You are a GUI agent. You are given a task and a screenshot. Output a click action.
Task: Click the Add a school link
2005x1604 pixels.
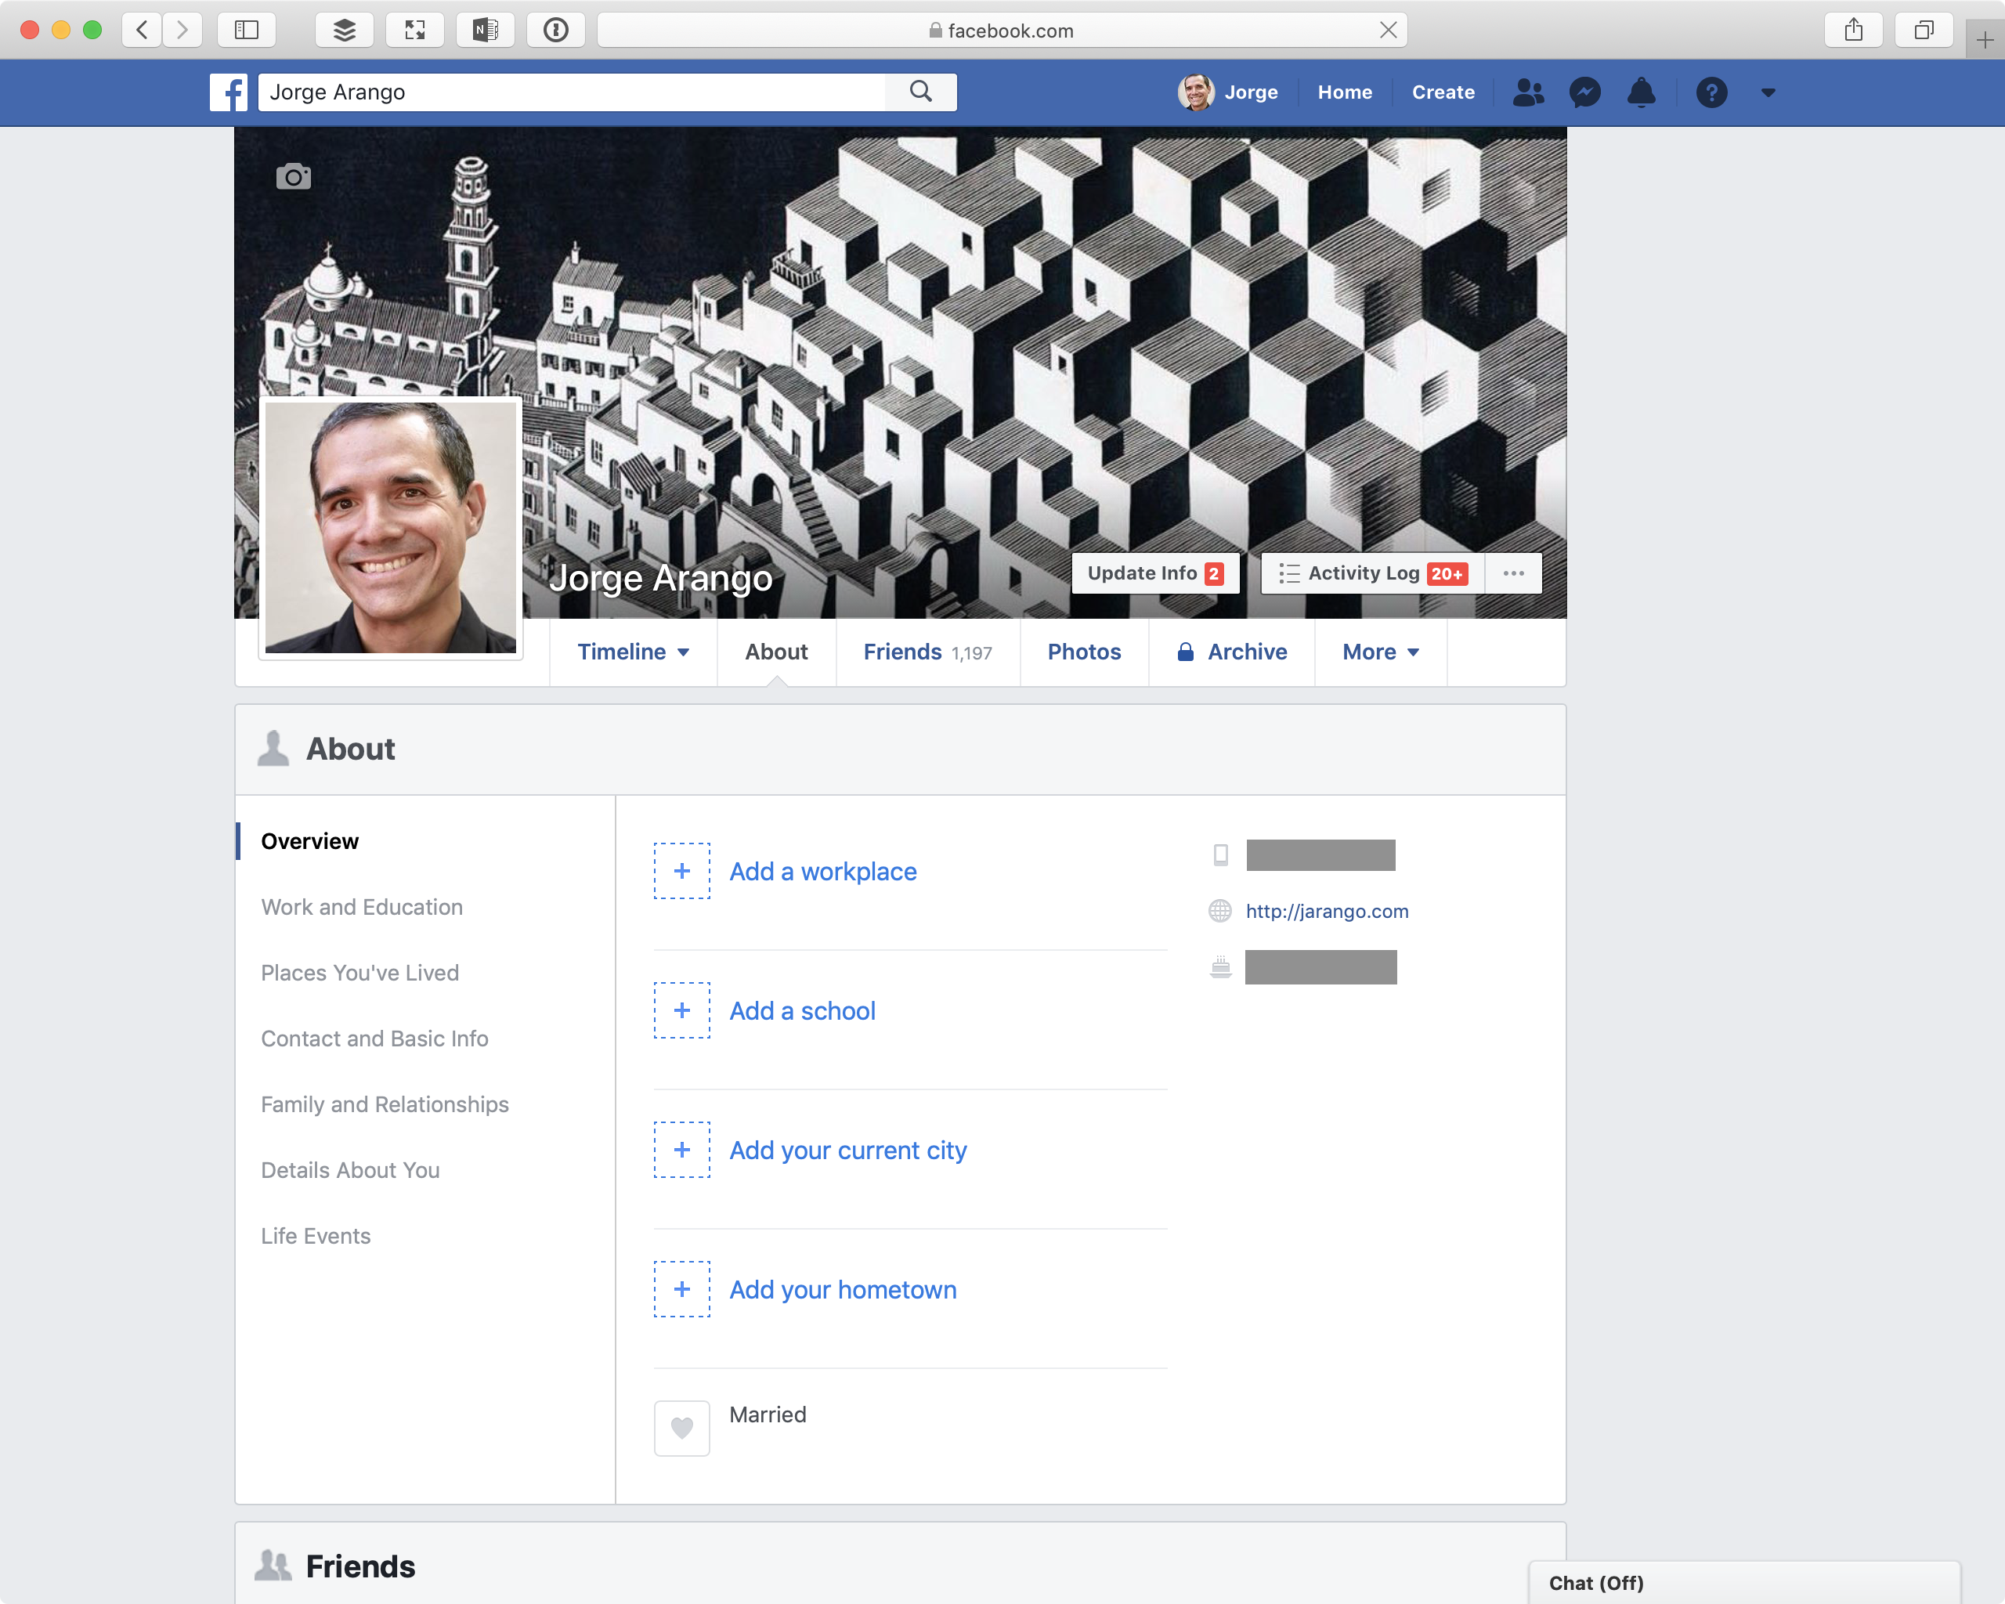coord(803,1011)
